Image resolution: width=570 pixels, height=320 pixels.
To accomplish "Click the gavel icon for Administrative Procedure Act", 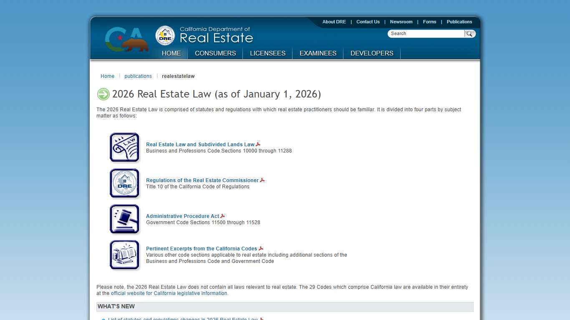I will 124,219.
